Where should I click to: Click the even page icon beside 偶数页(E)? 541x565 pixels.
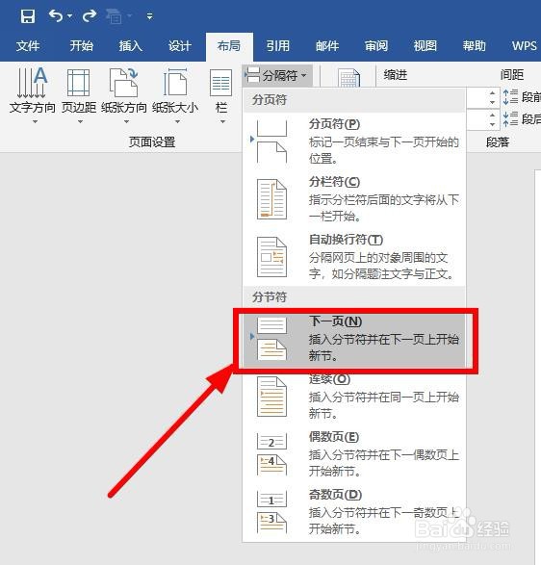(x=271, y=454)
